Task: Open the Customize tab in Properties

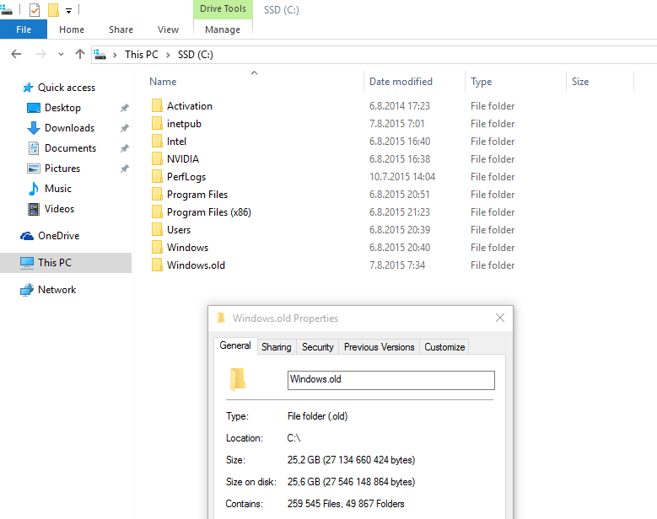Action: [444, 347]
